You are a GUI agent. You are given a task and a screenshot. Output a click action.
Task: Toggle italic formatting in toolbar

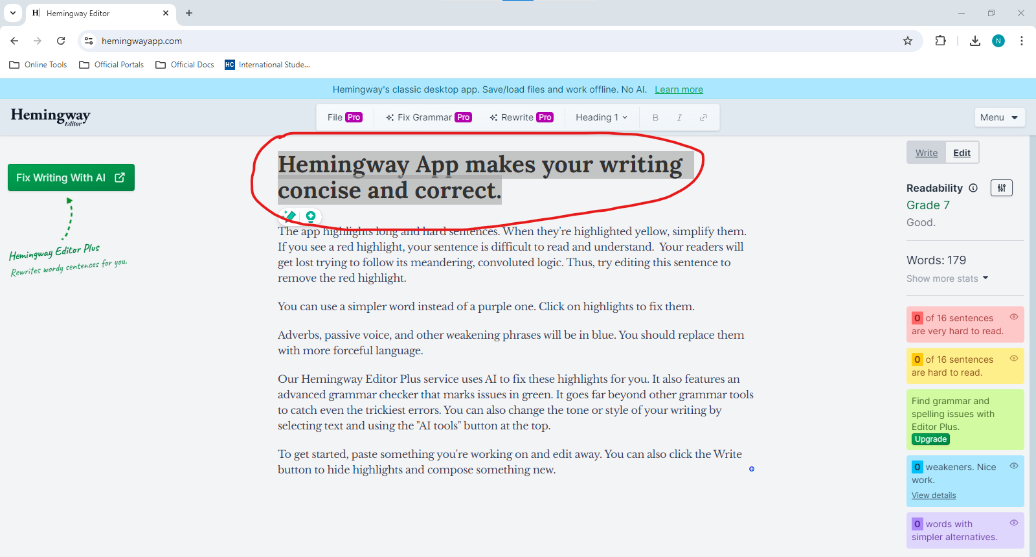click(679, 117)
